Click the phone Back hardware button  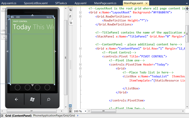tap(16, 99)
